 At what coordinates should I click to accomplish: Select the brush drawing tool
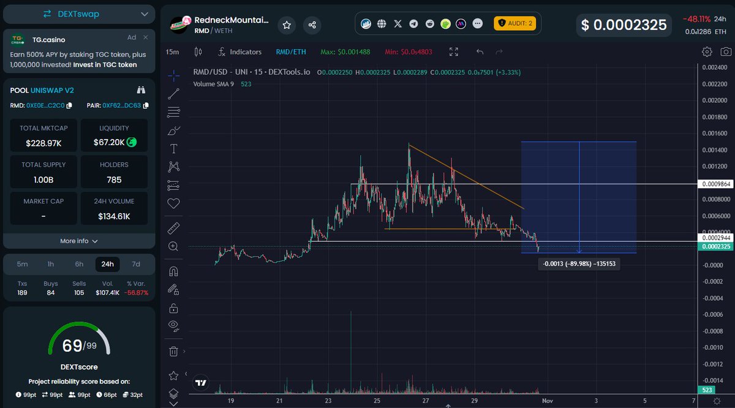point(173,130)
